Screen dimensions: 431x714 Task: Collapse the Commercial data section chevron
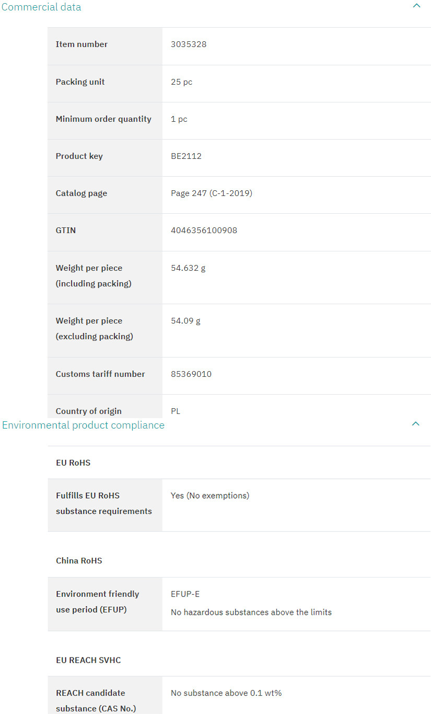pyautogui.click(x=416, y=6)
